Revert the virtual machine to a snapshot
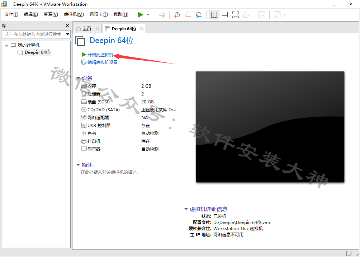This screenshot has width=360, height=257. tap(188, 15)
